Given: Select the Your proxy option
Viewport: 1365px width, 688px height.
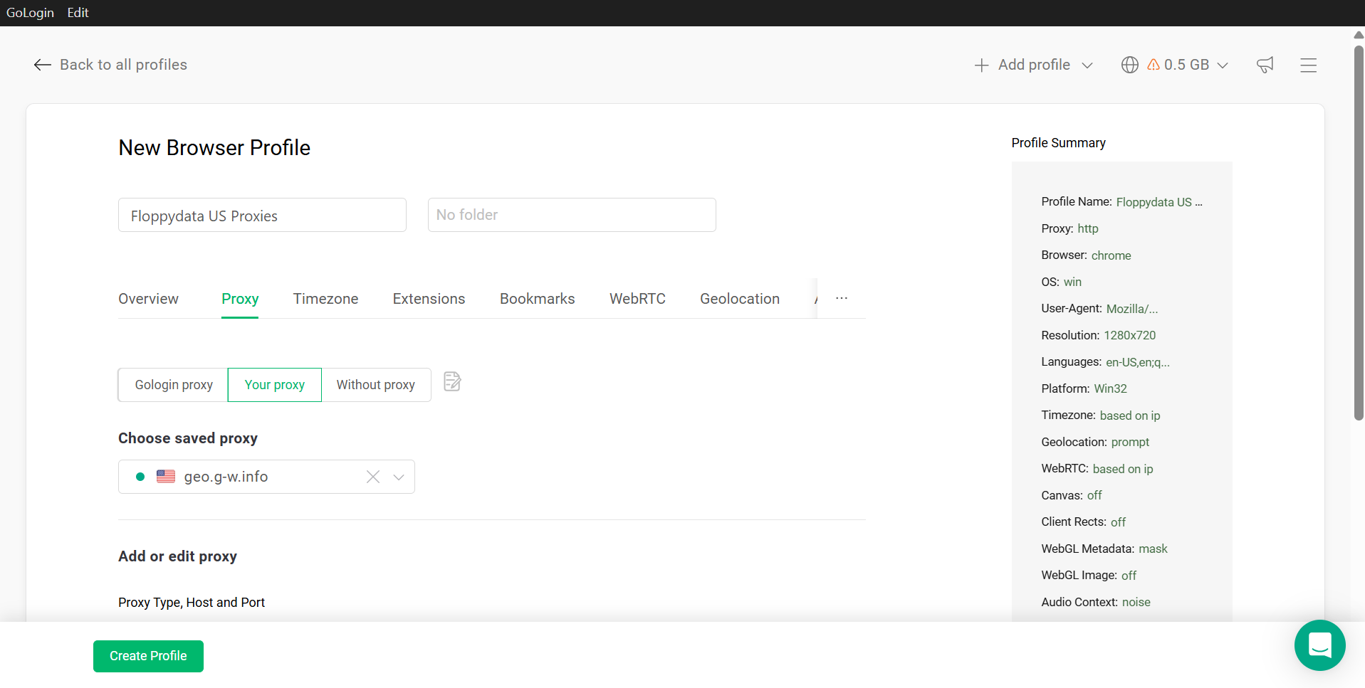Looking at the screenshot, I should click(x=275, y=385).
